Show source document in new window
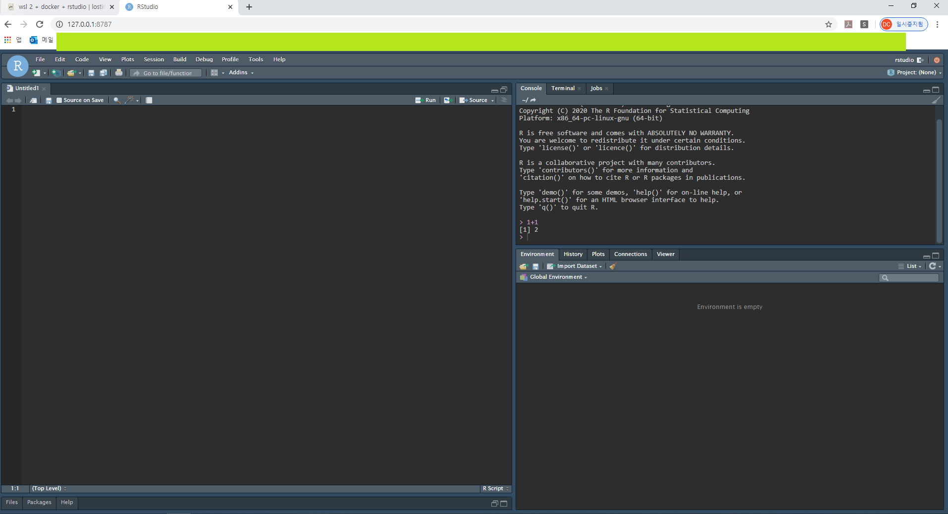The image size is (948, 514). [x=33, y=100]
